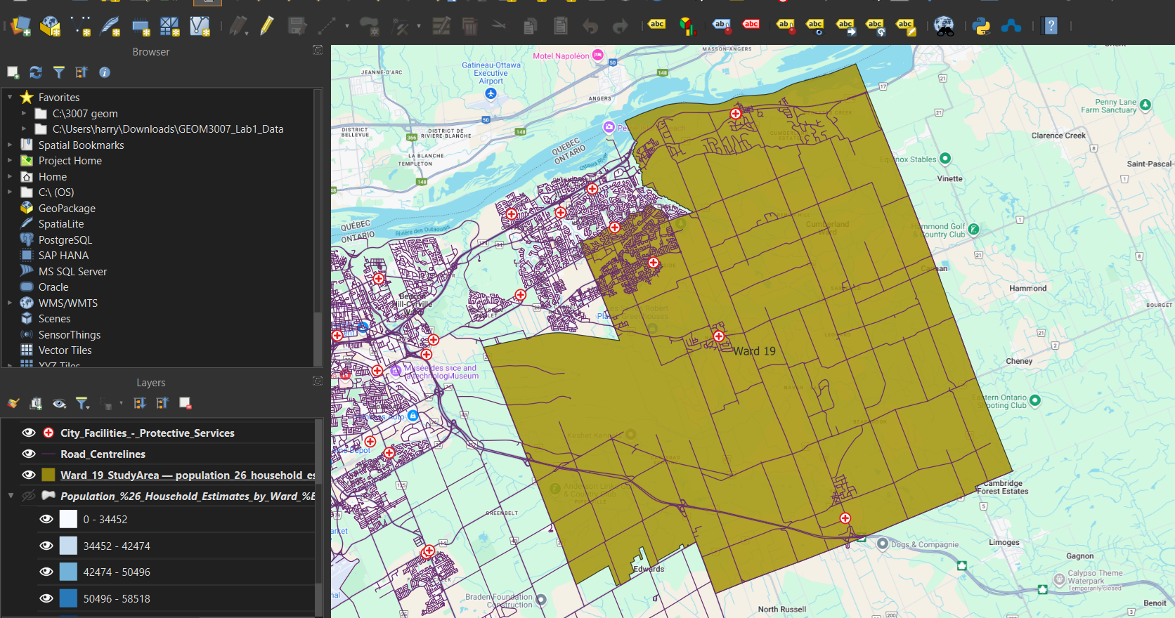This screenshot has width=1175, height=618.
Task: Click the MetaSearch globe binoculars icon
Action: coord(944,27)
